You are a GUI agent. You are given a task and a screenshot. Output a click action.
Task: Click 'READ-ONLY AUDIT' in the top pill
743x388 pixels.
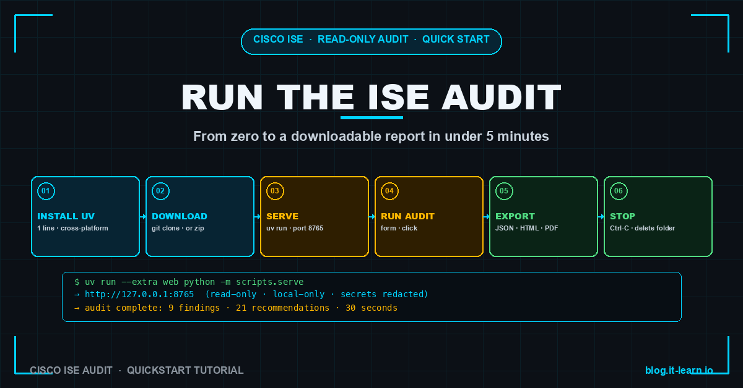pyautogui.click(x=363, y=40)
